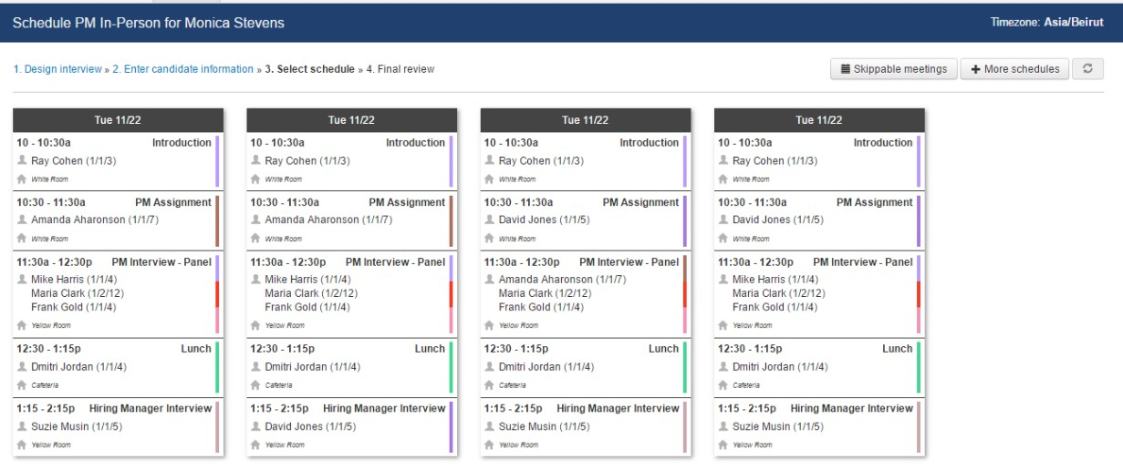1123x470 pixels.
Task: Select the first Tue 11/22 schedule header
Action: [x=119, y=120]
